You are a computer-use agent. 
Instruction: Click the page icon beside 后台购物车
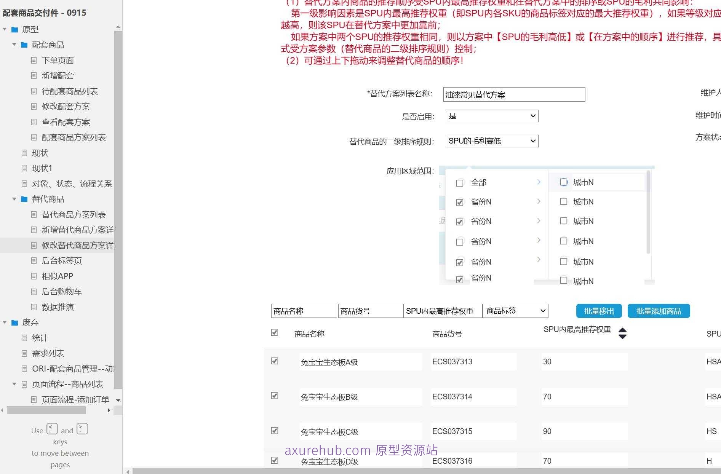34,291
